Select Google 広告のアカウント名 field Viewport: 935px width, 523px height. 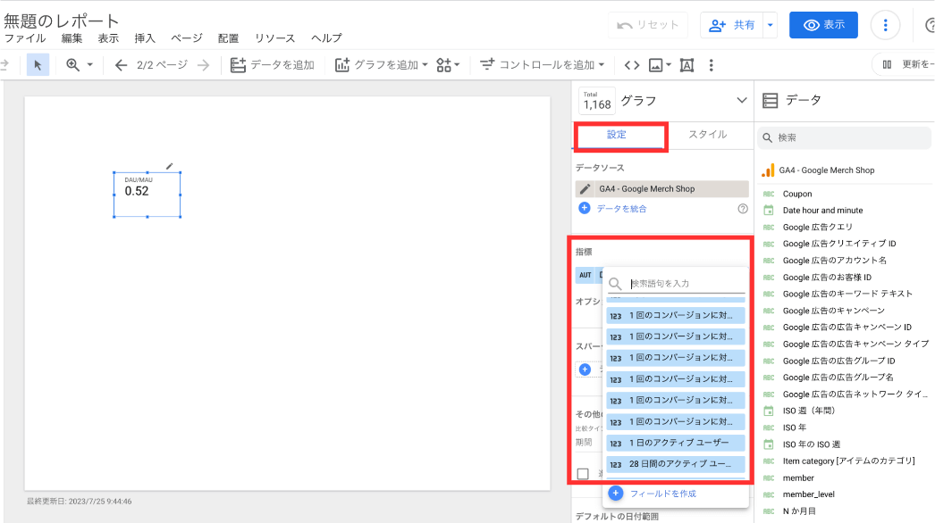[834, 261]
